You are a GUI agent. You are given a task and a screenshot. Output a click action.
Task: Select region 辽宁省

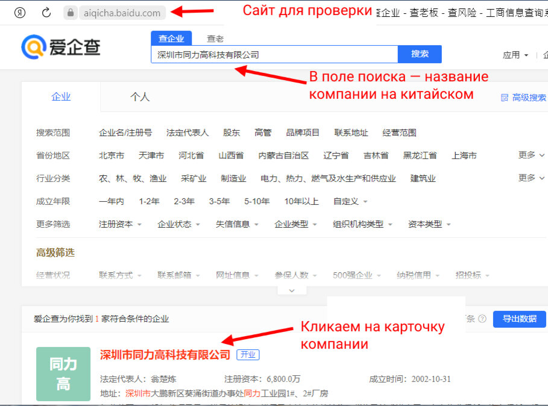336,155
